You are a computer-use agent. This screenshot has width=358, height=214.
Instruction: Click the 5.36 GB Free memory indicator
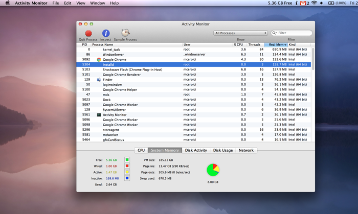pos(280,3)
